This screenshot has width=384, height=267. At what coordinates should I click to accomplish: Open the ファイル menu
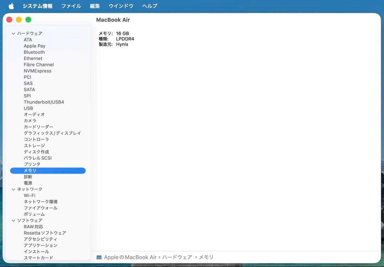(x=71, y=6)
